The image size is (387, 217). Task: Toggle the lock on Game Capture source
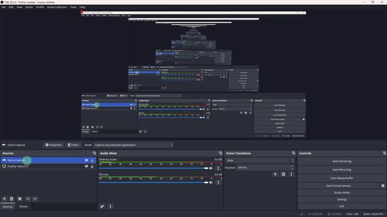pyautogui.click(x=92, y=160)
